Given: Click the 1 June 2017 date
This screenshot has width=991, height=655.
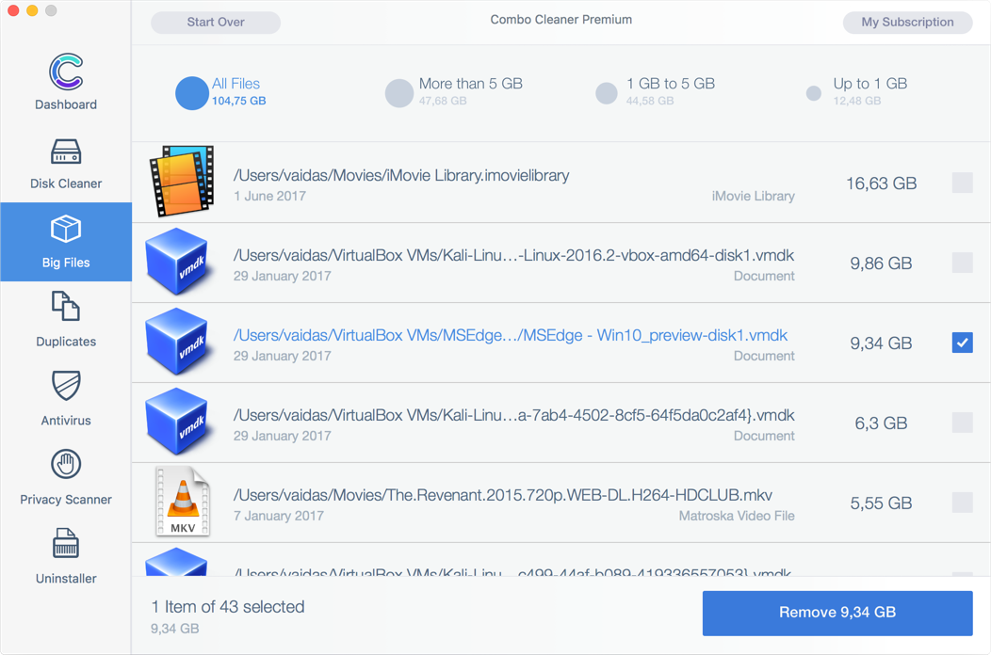Looking at the screenshot, I should [x=269, y=197].
